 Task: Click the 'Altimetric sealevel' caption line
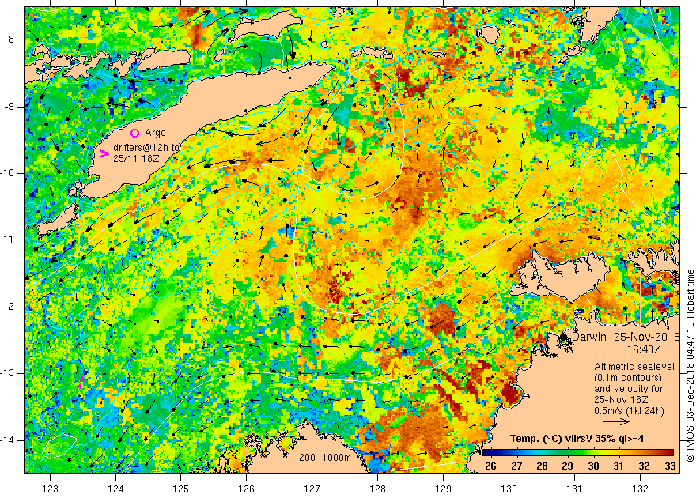[634, 367]
